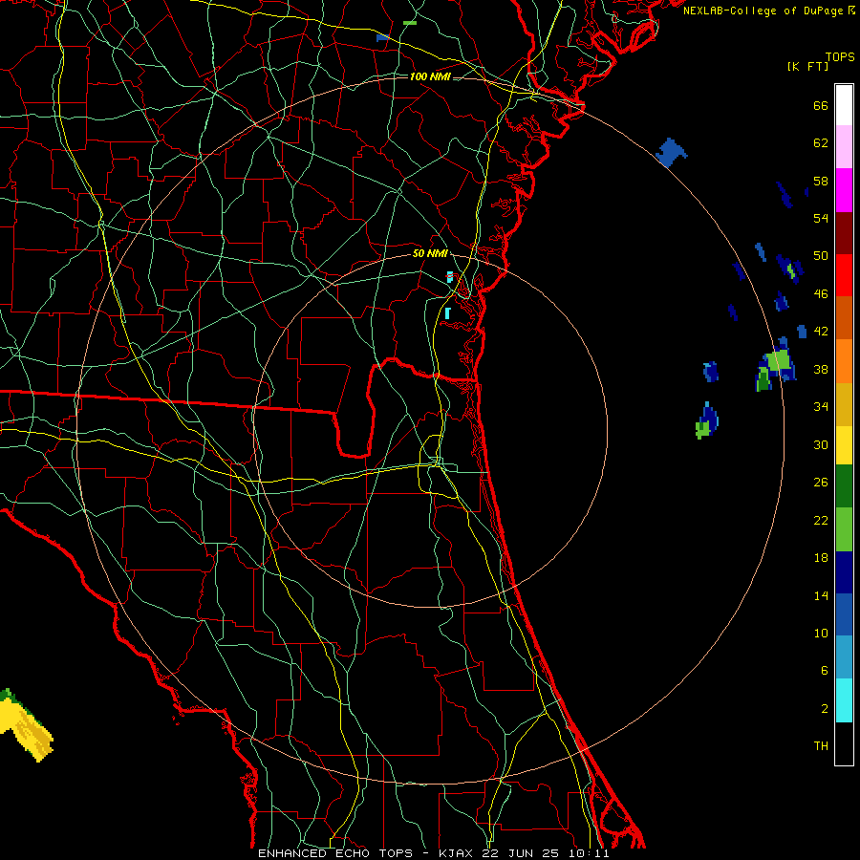Image resolution: width=860 pixels, height=860 pixels.
Task: Click the [K FT] units label
Action: pyautogui.click(x=807, y=66)
